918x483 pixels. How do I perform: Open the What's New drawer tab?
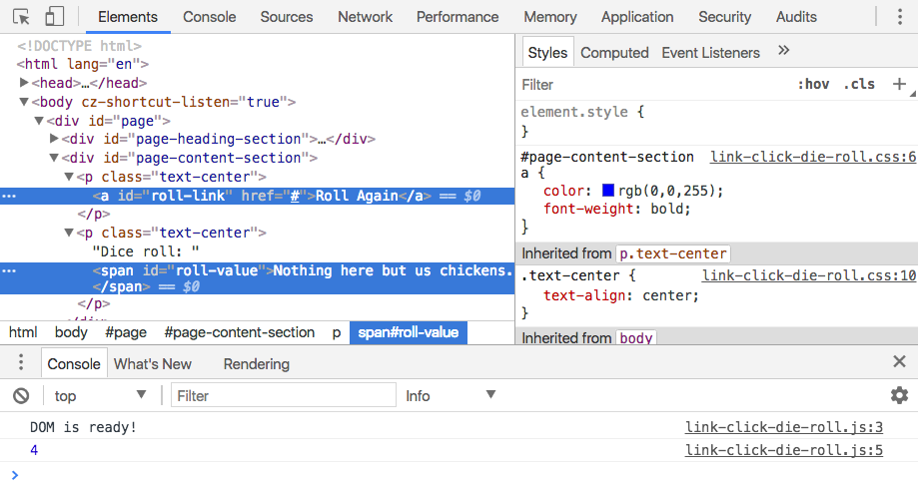152,363
